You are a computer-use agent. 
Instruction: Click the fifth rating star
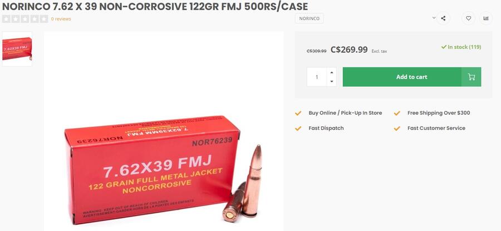(45, 19)
